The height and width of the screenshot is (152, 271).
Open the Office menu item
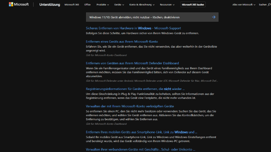[87, 5]
